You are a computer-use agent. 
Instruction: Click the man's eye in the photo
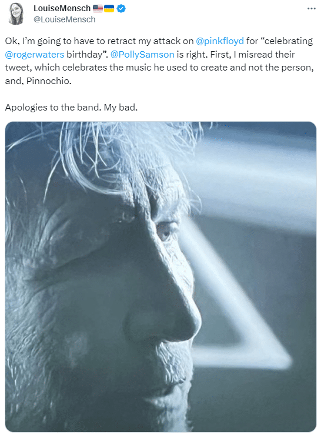(x=165, y=232)
